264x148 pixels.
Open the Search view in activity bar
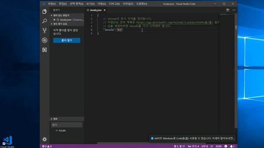45,21
